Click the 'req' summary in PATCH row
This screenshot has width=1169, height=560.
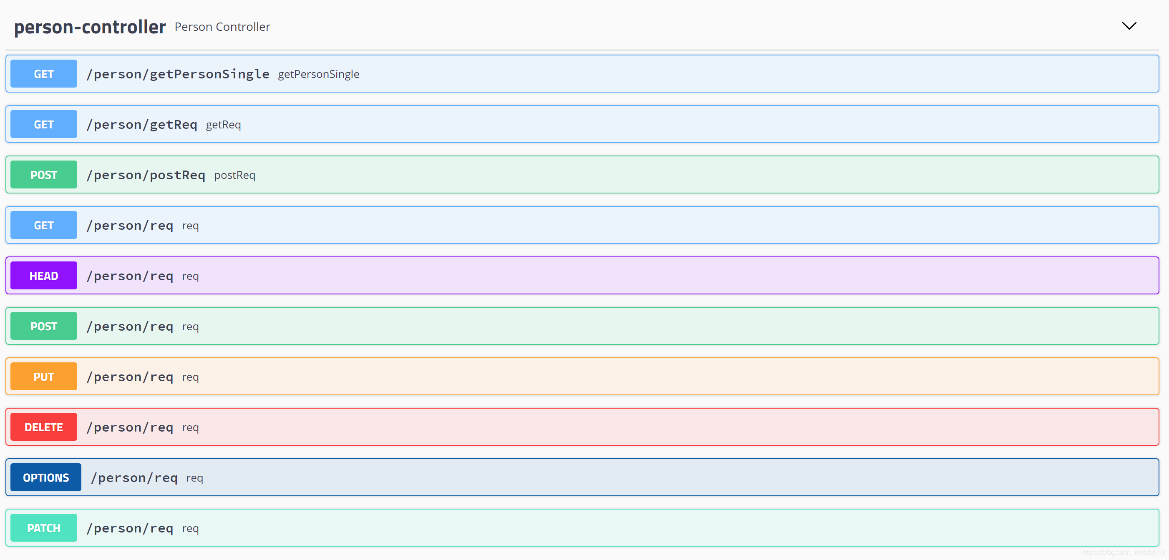pos(191,528)
